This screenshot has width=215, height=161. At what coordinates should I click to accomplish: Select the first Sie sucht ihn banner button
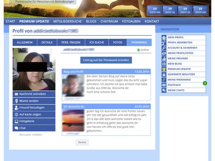155,10
